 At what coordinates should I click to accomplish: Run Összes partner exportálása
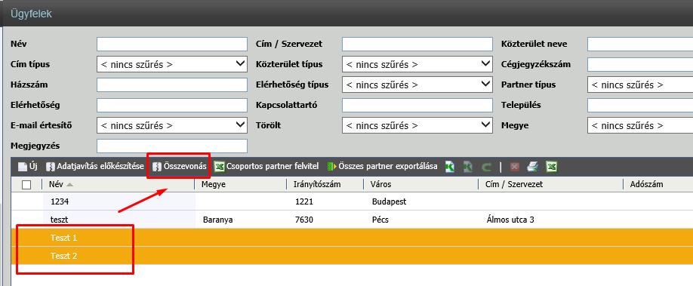click(382, 167)
